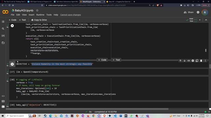Image resolution: width=211 pixels, height=118 pixels.
Task: Open the Help menu
Action: (x=56, y=15)
